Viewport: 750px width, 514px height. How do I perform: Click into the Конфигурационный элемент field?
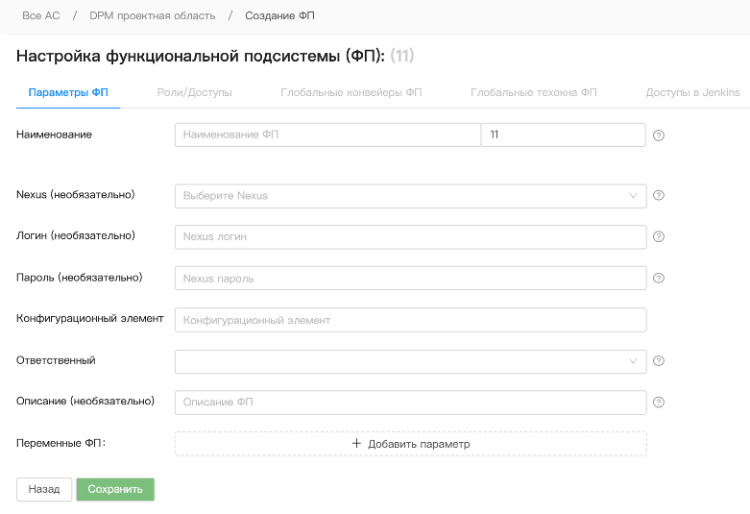(x=410, y=320)
